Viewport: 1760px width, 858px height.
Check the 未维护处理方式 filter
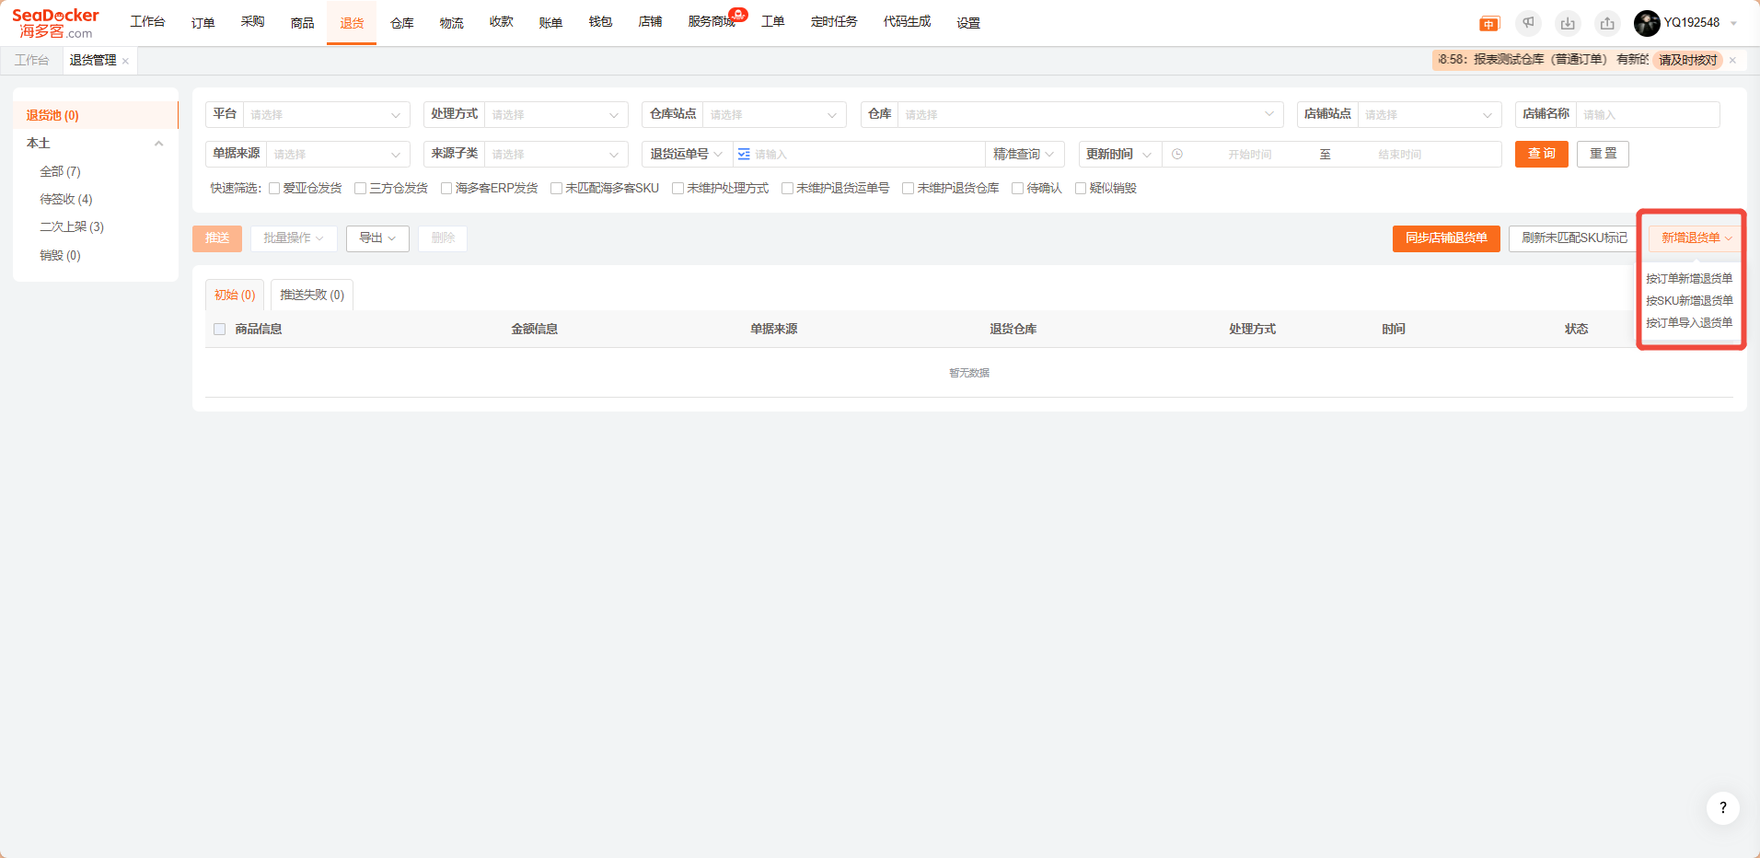(677, 189)
